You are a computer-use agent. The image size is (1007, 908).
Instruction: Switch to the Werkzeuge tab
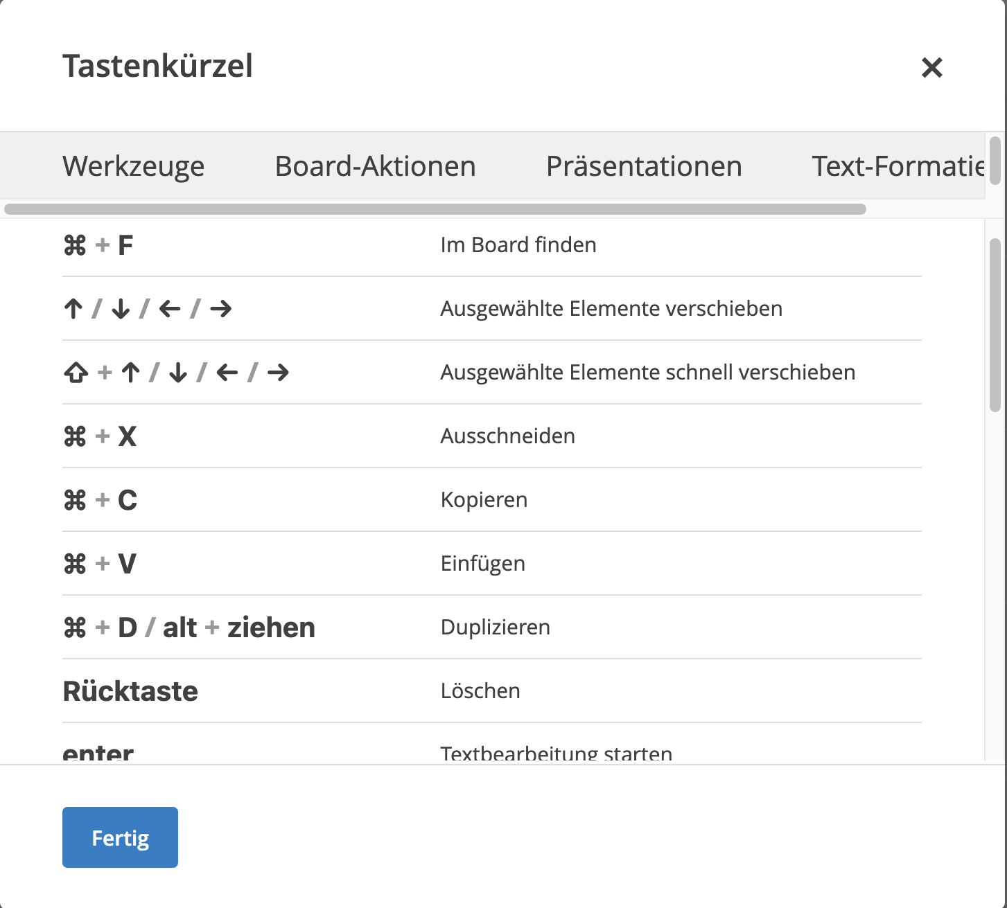point(133,166)
